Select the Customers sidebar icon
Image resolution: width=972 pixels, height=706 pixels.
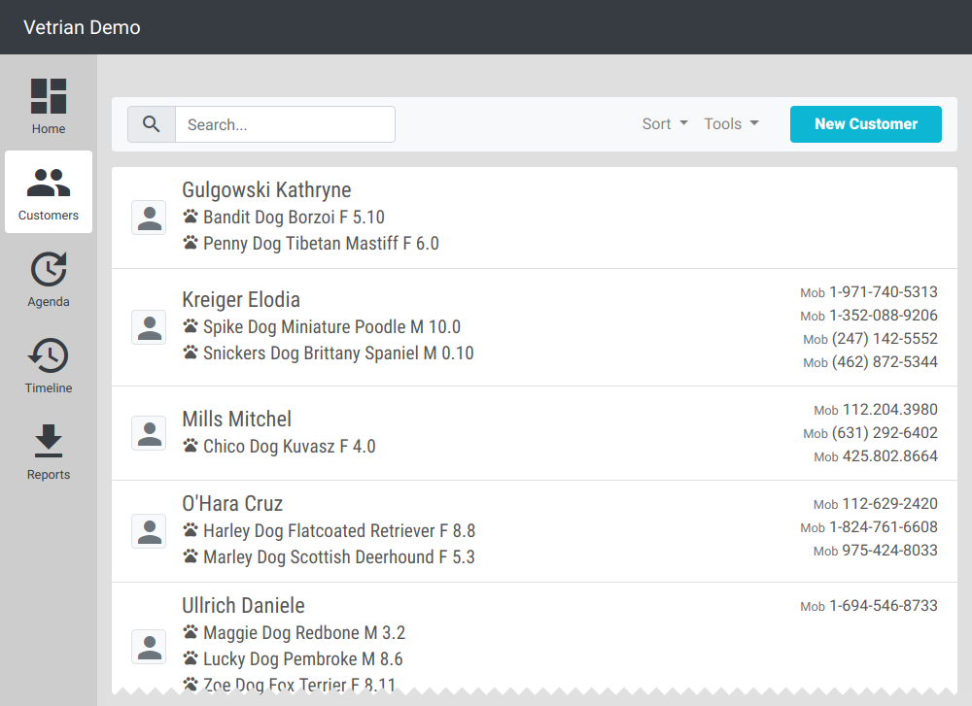point(49,183)
